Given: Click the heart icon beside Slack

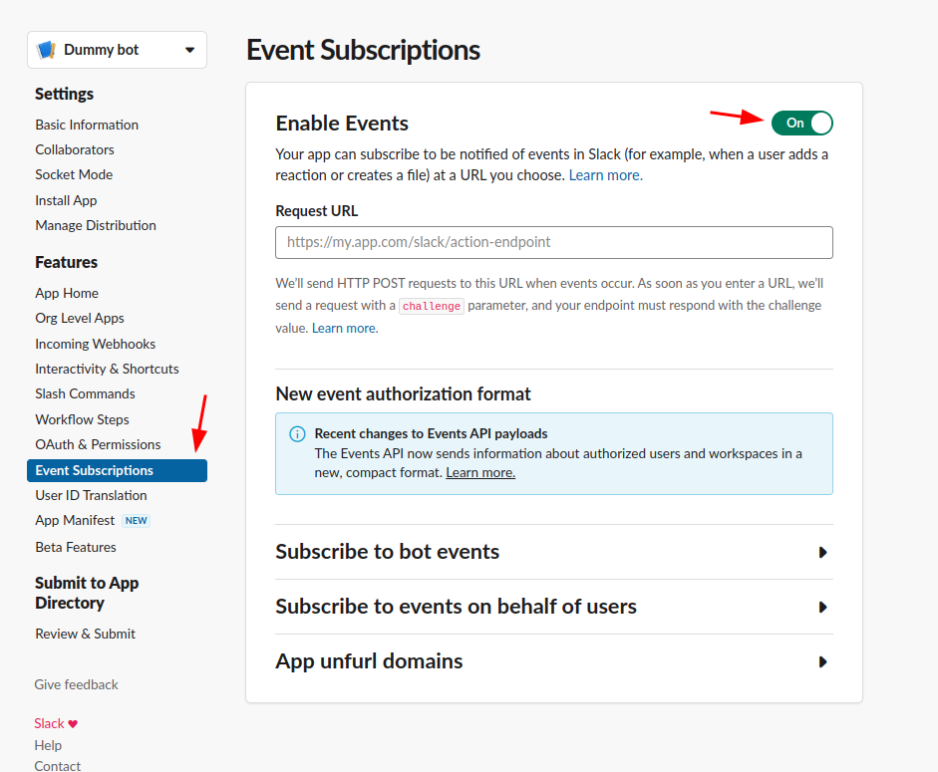Looking at the screenshot, I should click(x=73, y=724).
